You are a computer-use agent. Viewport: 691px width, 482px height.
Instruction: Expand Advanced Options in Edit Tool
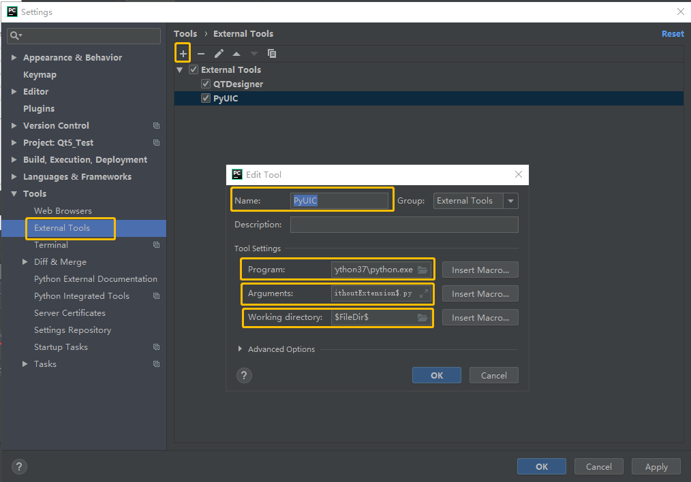[x=240, y=349]
